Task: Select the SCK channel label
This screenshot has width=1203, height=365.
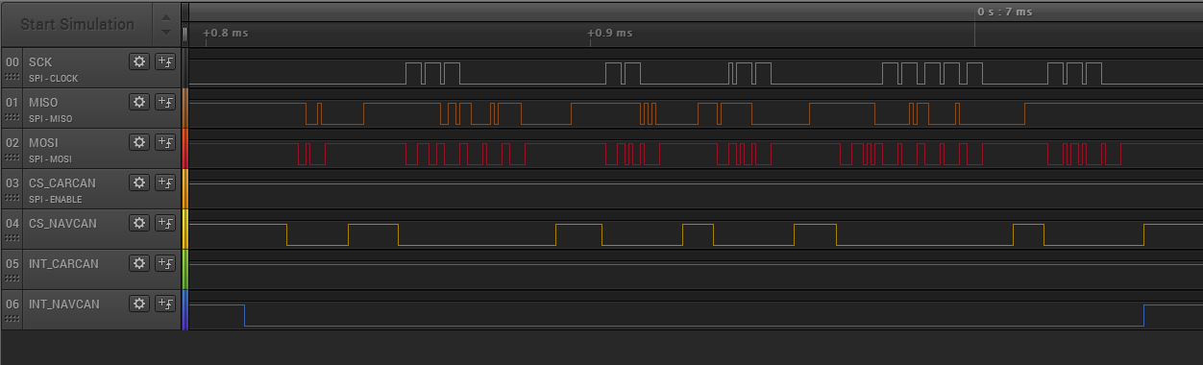Action: coord(41,61)
